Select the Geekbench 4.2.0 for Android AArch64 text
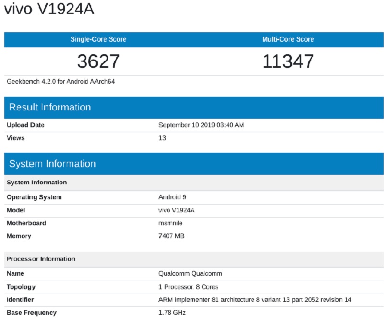Viewport: 384px width, 318px height. tap(61, 81)
